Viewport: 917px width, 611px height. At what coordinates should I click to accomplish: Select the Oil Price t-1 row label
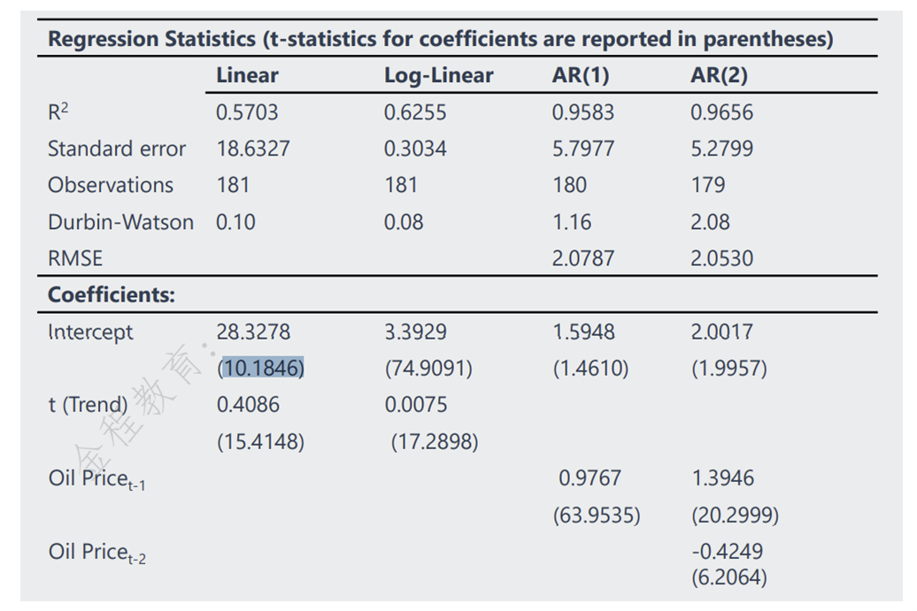point(96,479)
